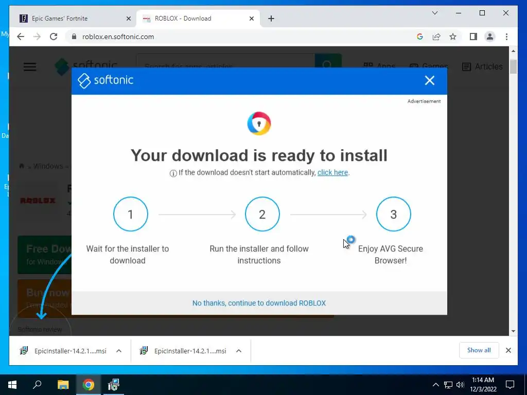The image size is (527, 395).
Task: Close the ROBLOX - Download tab
Action: tap(251, 19)
